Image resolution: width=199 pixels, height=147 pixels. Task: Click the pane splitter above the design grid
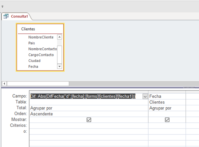pos(99,87)
